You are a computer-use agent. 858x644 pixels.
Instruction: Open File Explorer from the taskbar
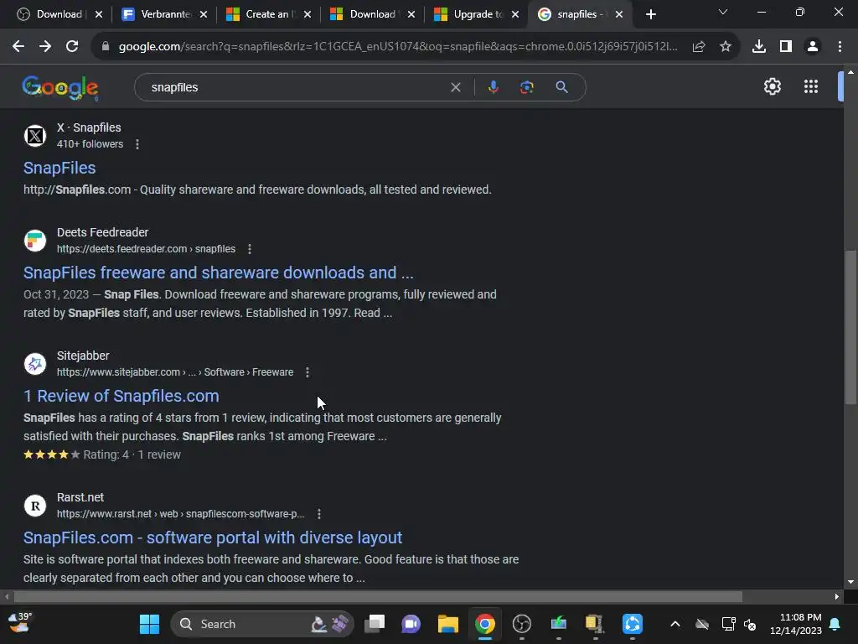(x=447, y=624)
